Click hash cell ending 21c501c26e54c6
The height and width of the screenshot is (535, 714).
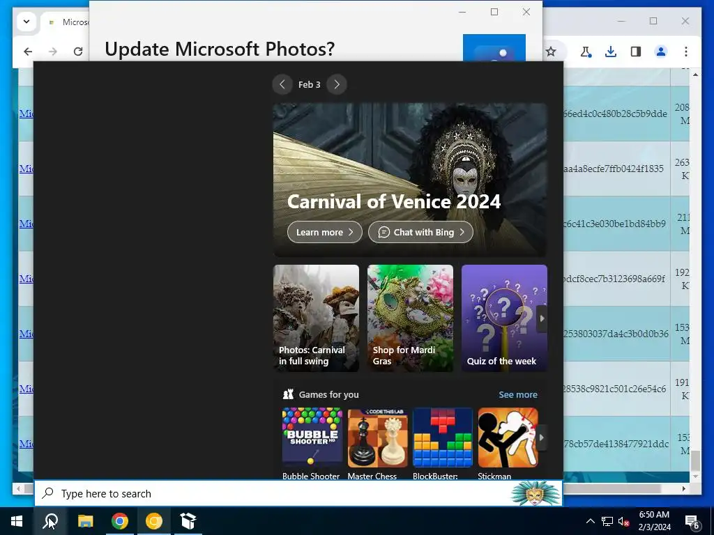tap(615, 389)
